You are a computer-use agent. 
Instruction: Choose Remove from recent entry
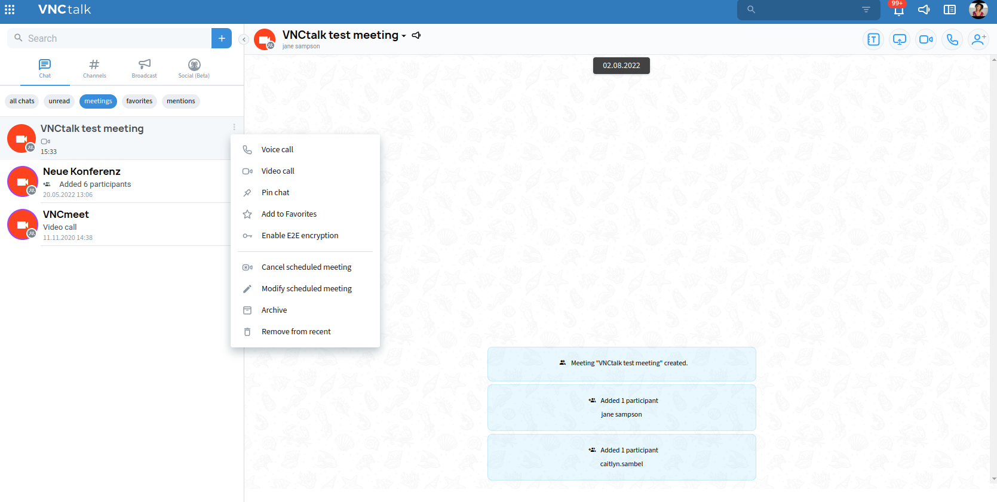(305, 332)
